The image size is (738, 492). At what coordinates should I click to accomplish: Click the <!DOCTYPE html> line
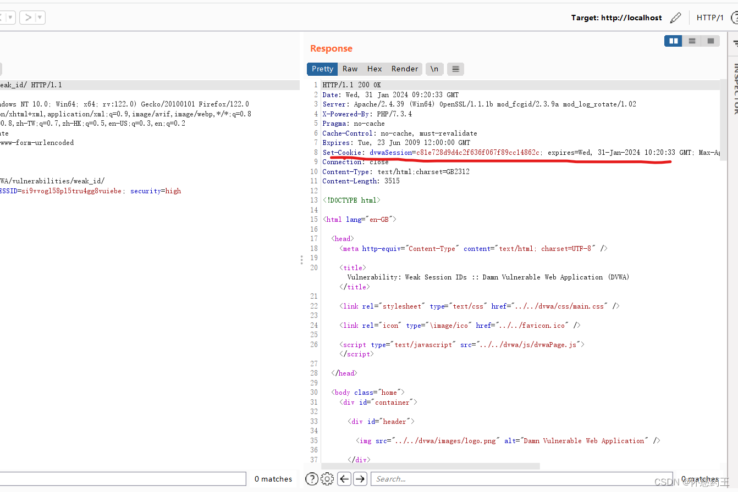point(351,200)
